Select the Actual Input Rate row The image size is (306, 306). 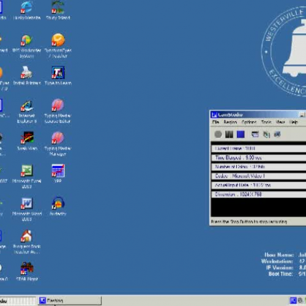click(x=258, y=185)
